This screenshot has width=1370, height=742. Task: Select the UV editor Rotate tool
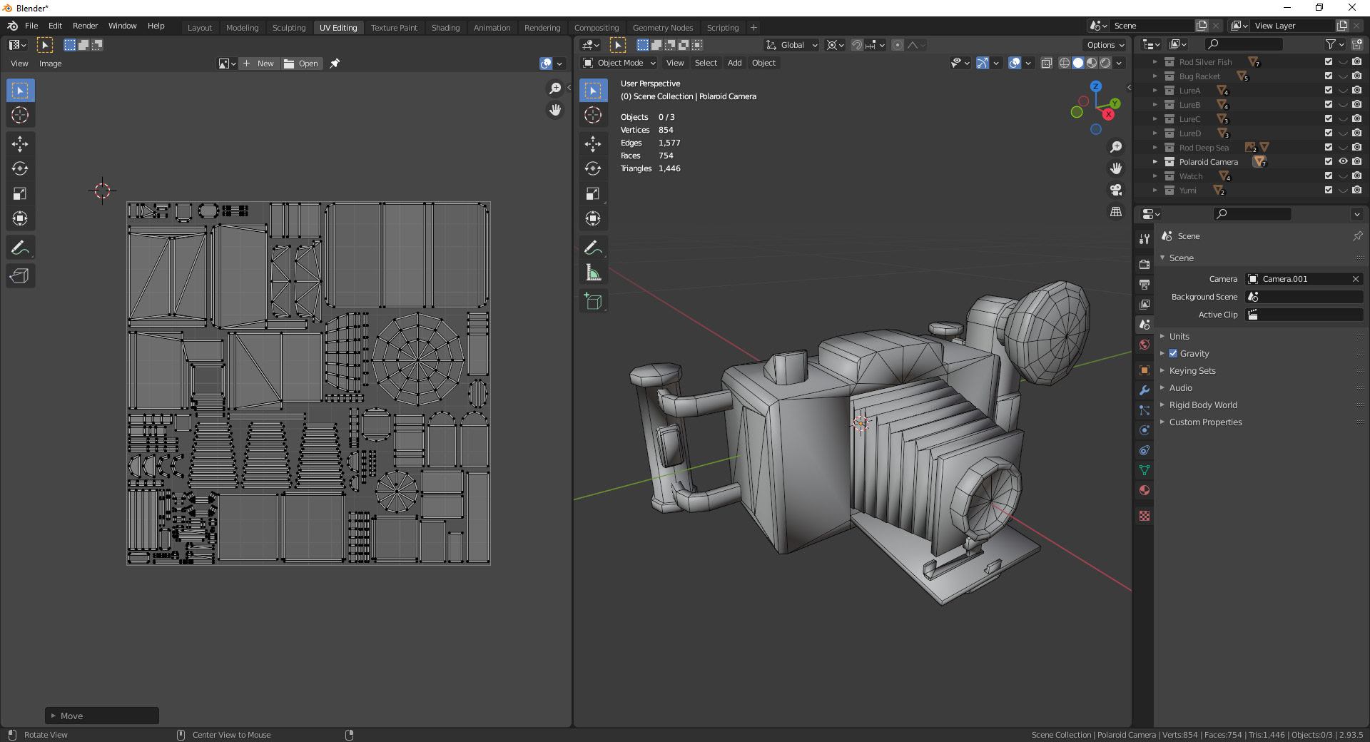click(x=20, y=169)
